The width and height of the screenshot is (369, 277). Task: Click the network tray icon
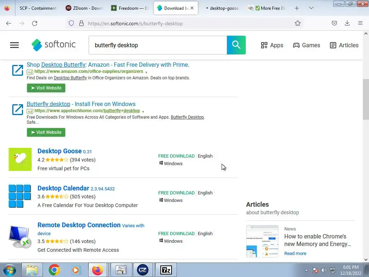coord(333,270)
